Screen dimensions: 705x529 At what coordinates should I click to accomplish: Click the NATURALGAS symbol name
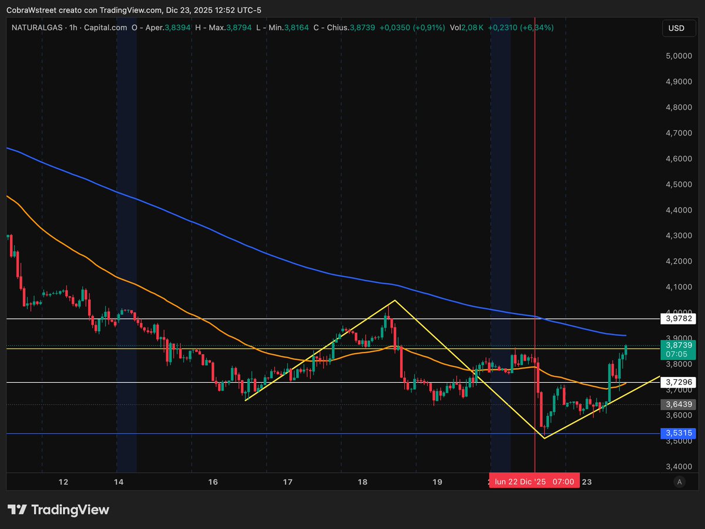[x=36, y=28]
